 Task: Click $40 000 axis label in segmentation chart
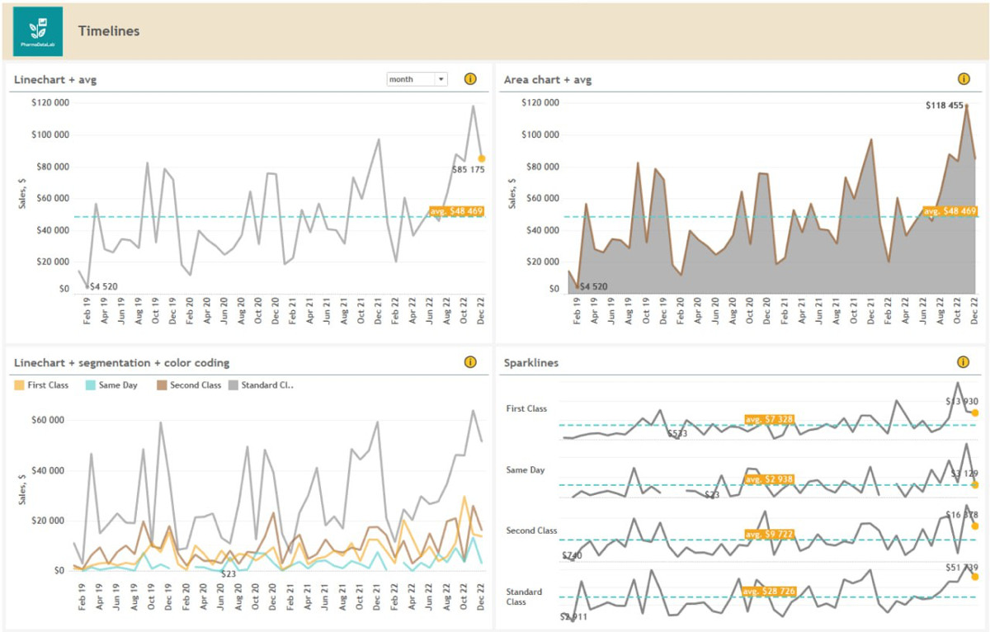49,470
